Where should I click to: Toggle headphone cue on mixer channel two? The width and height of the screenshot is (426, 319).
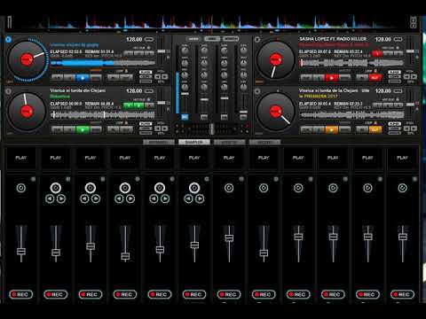tap(204, 117)
